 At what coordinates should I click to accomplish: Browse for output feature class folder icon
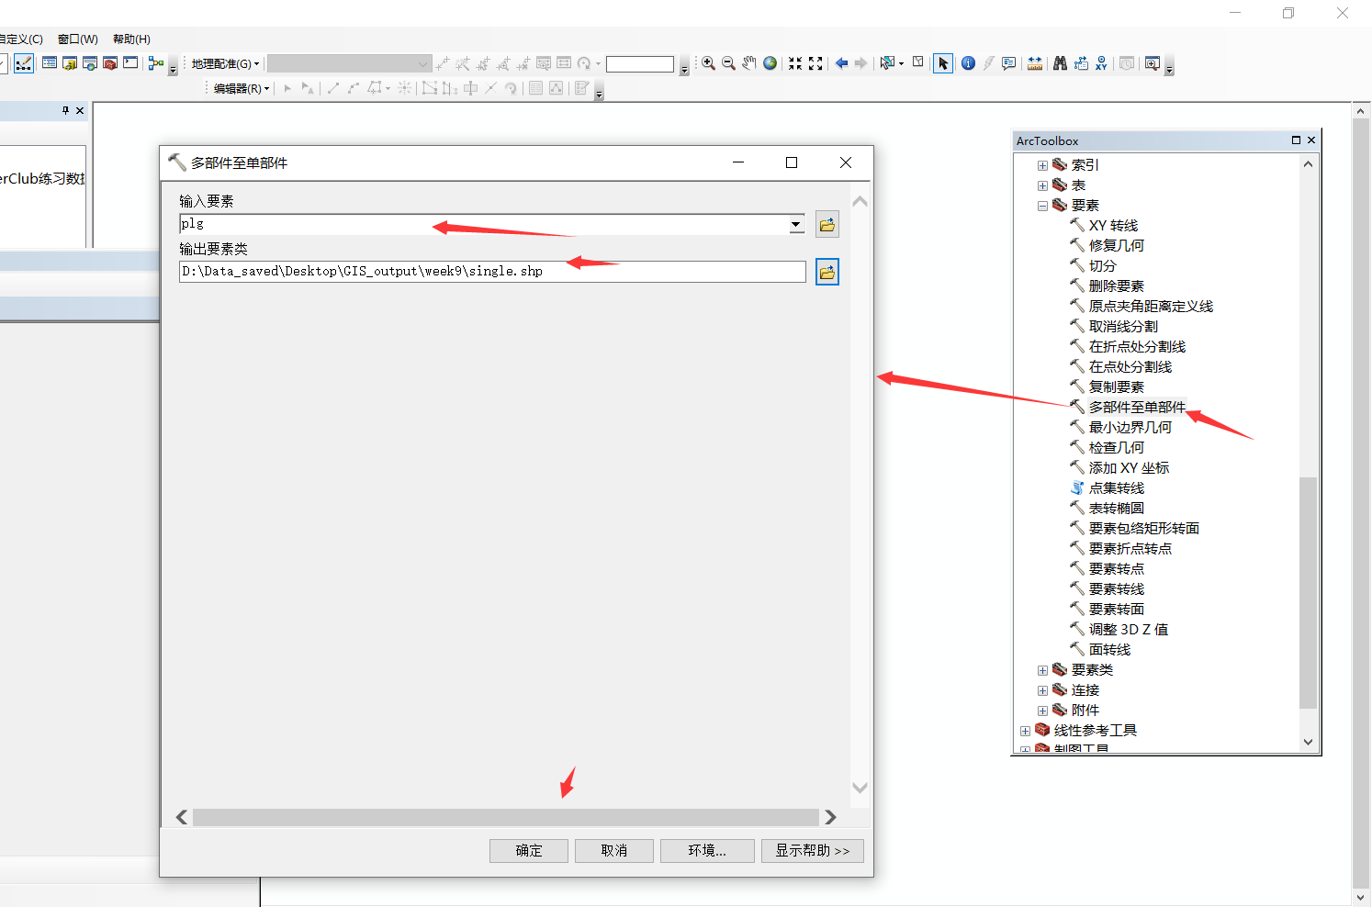coord(827,272)
